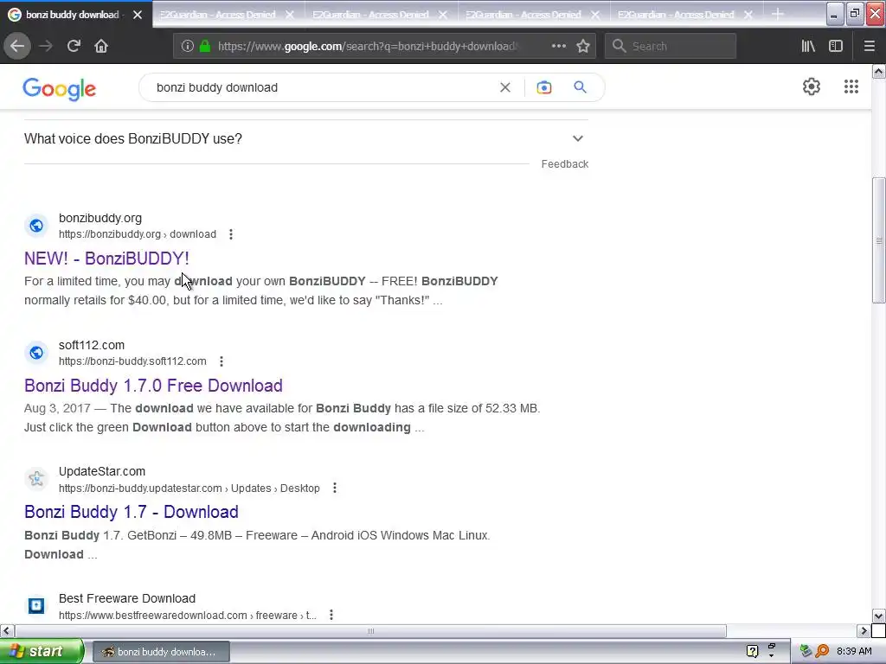Click the 'UpdateStar.com' site name
Screen dimensions: 886x664
click(x=102, y=471)
